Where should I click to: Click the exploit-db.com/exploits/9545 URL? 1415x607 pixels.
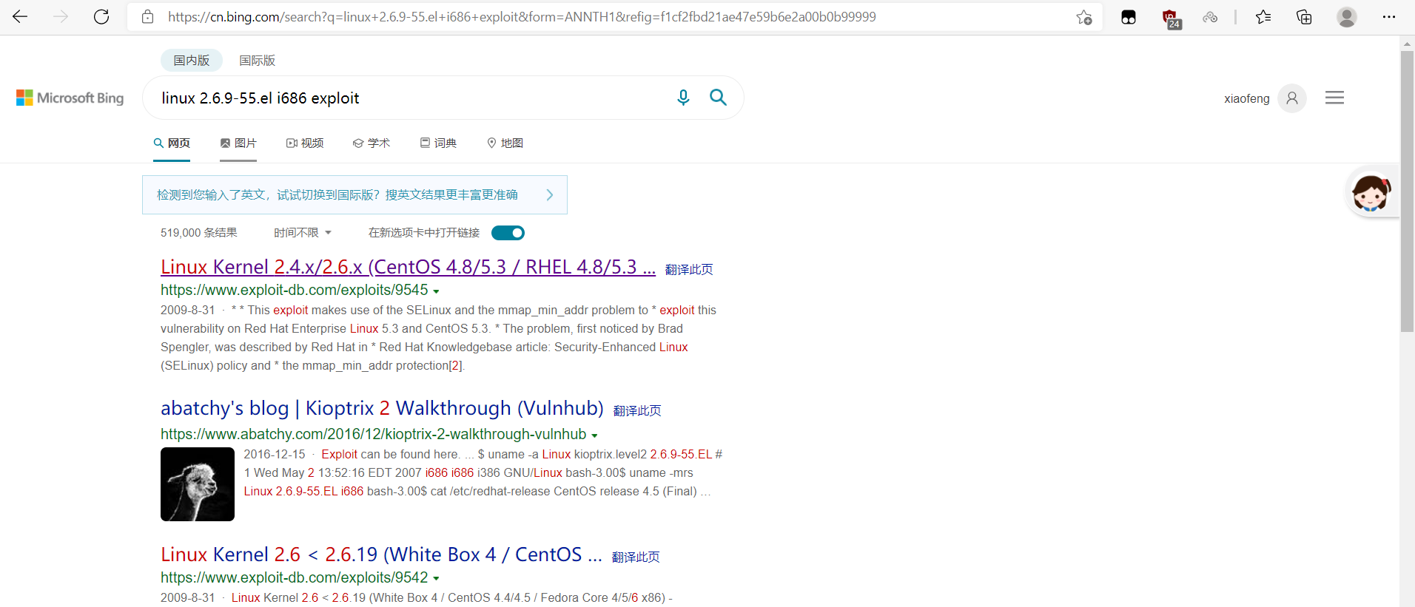pyautogui.click(x=295, y=290)
